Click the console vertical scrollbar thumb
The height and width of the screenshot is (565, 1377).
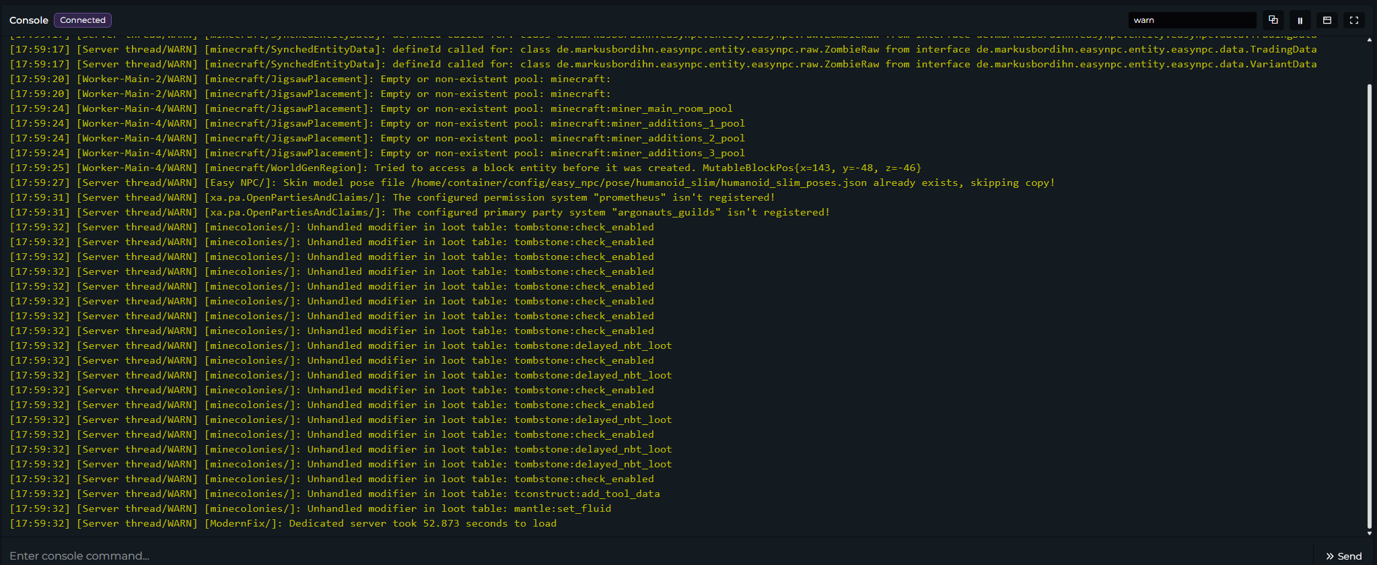[1369, 303]
